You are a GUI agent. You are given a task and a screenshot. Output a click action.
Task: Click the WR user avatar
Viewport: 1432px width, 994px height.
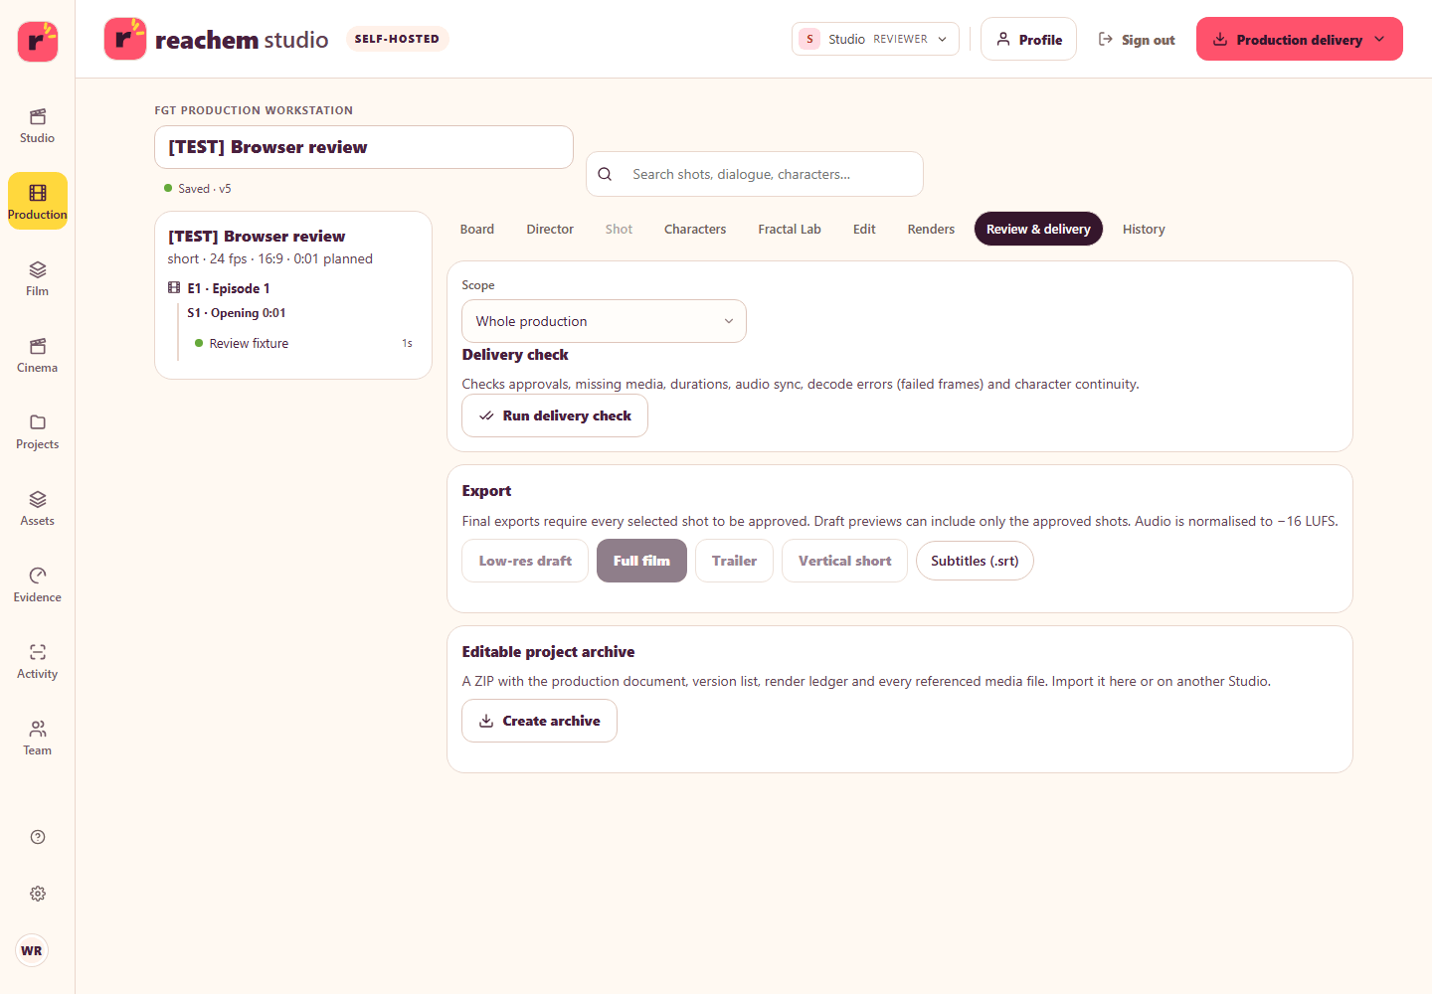tap(32, 950)
